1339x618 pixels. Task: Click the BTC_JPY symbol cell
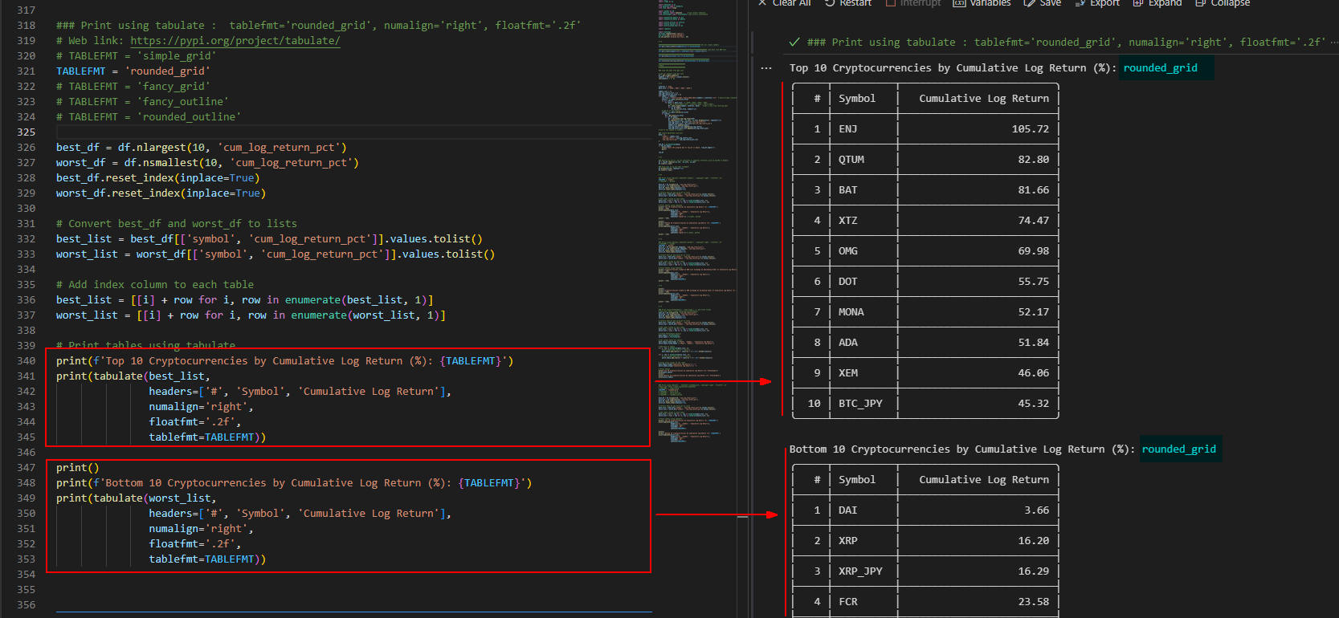pyautogui.click(x=860, y=404)
